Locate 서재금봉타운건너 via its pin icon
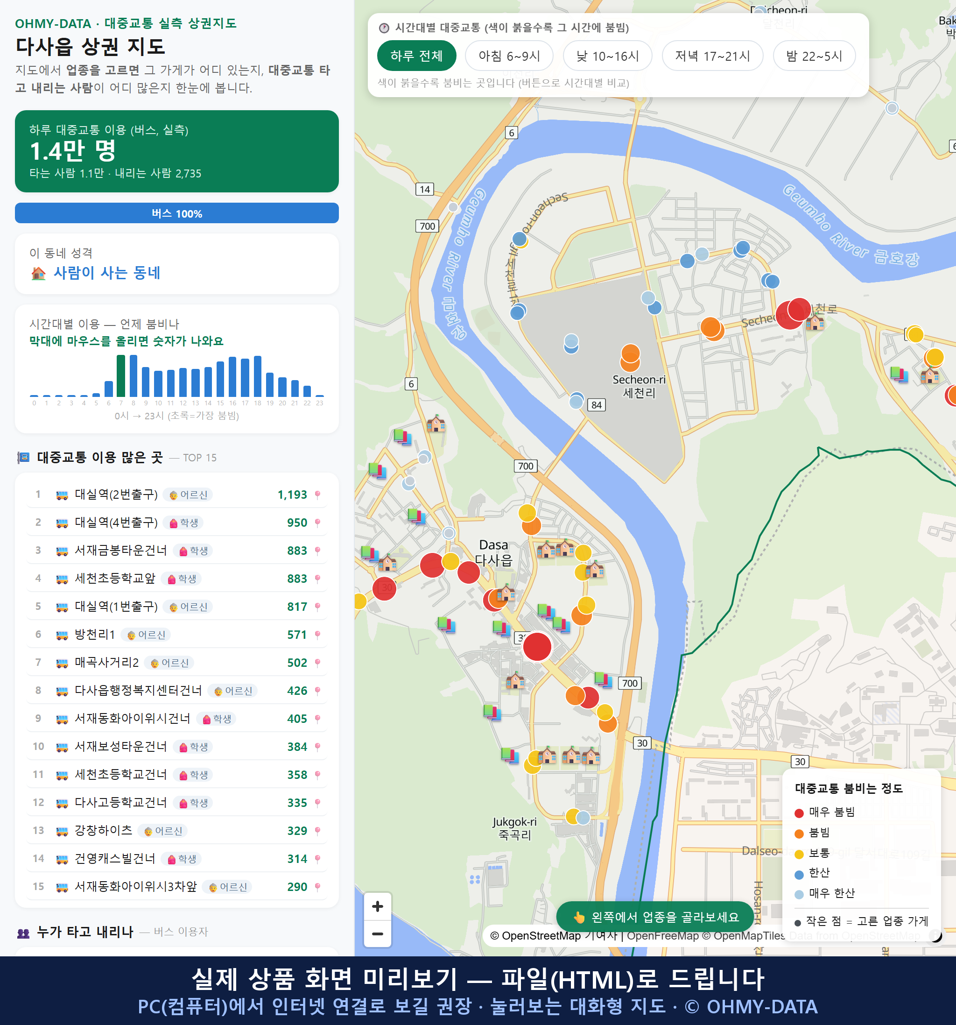The width and height of the screenshot is (956, 1025). coord(317,551)
